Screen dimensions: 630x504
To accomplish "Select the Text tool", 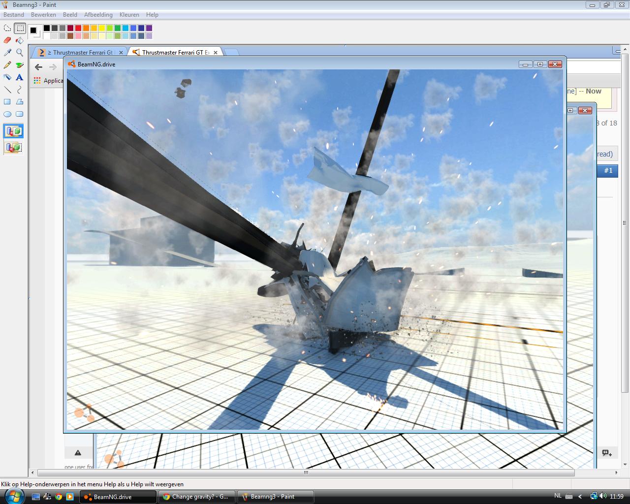I will (x=20, y=77).
